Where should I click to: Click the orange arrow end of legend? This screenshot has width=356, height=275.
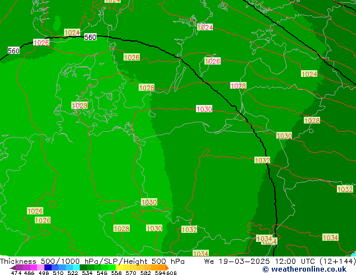point(167,268)
